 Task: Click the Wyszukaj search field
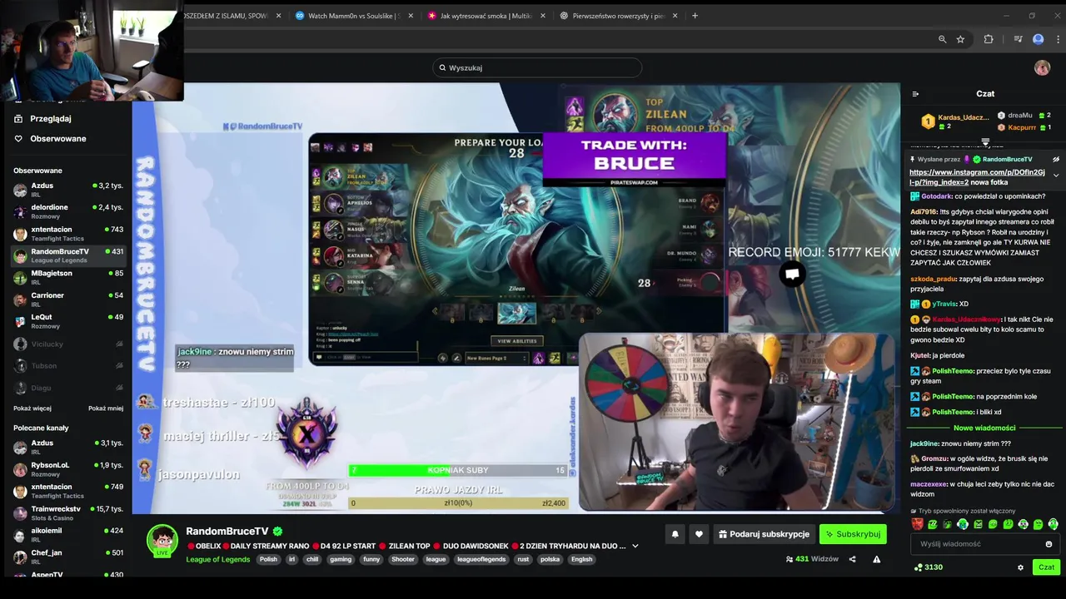(537, 67)
